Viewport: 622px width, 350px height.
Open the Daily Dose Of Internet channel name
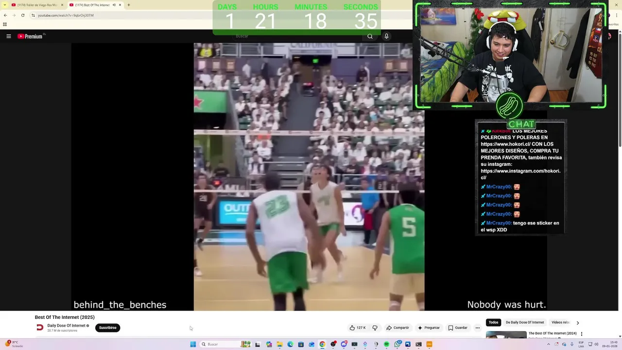click(66, 326)
